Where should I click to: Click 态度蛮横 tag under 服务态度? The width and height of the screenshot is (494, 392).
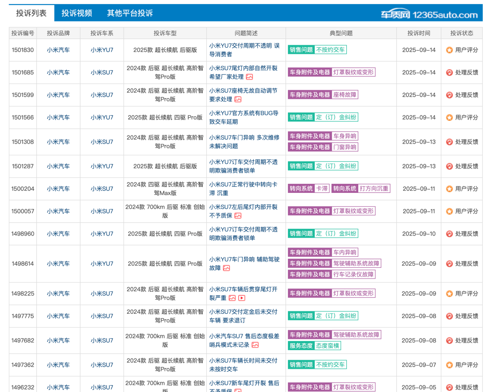[327, 346]
